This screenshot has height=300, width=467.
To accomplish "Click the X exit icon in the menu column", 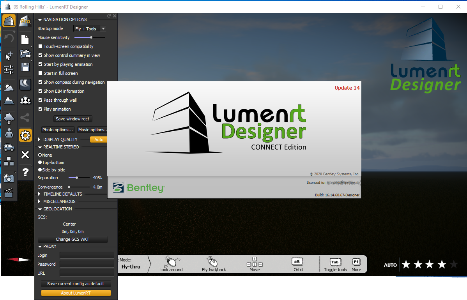I will (x=25, y=155).
